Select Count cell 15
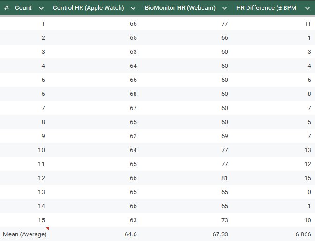This screenshot has width=315, height=241. click(41, 220)
